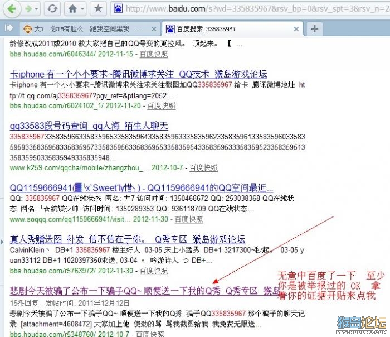
Task: Bookmark the page with the star icon
Action: point(98,9)
